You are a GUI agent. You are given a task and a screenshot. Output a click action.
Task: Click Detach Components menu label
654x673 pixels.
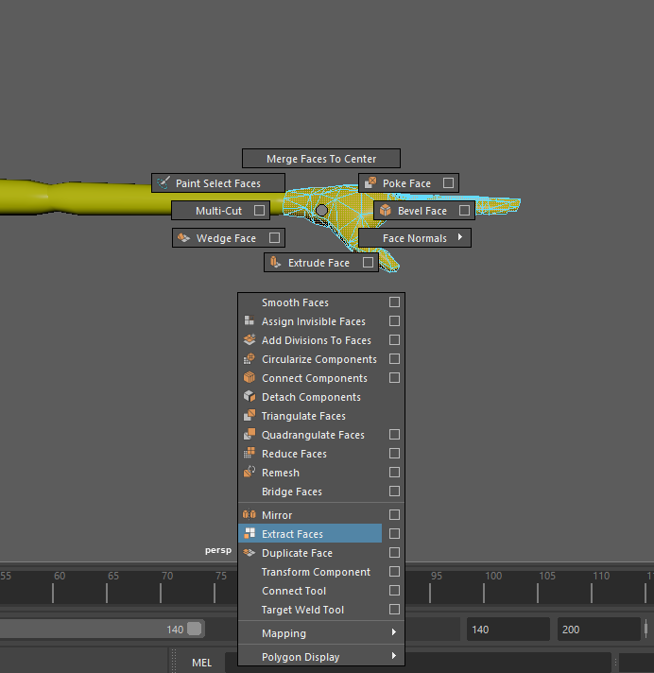coord(311,397)
